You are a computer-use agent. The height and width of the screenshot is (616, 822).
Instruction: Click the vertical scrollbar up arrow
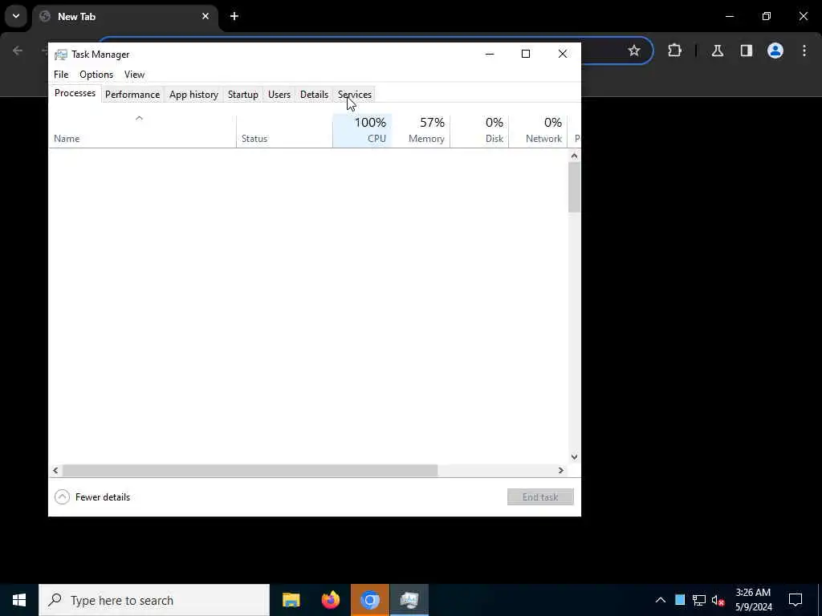574,156
